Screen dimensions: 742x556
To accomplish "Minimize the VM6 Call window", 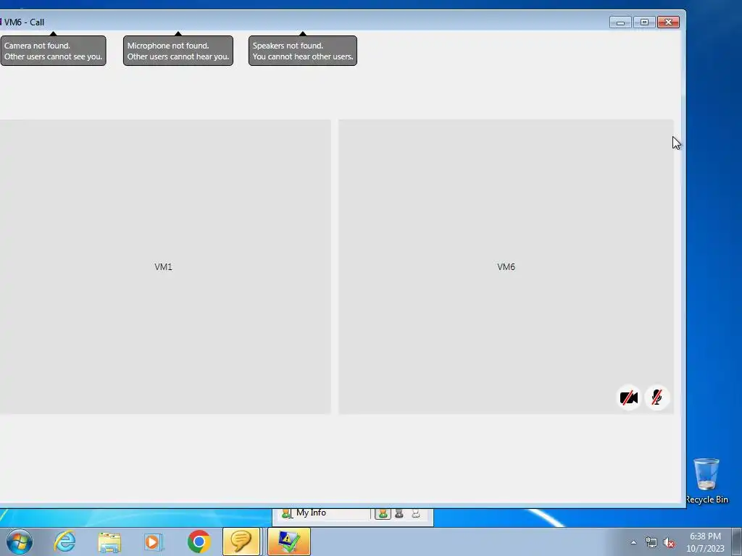I will pos(620,22).
